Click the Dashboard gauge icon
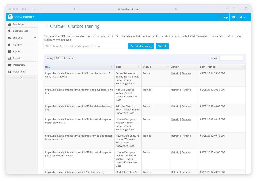This screenshot has height=181, width=257. [x=10, y=24]
